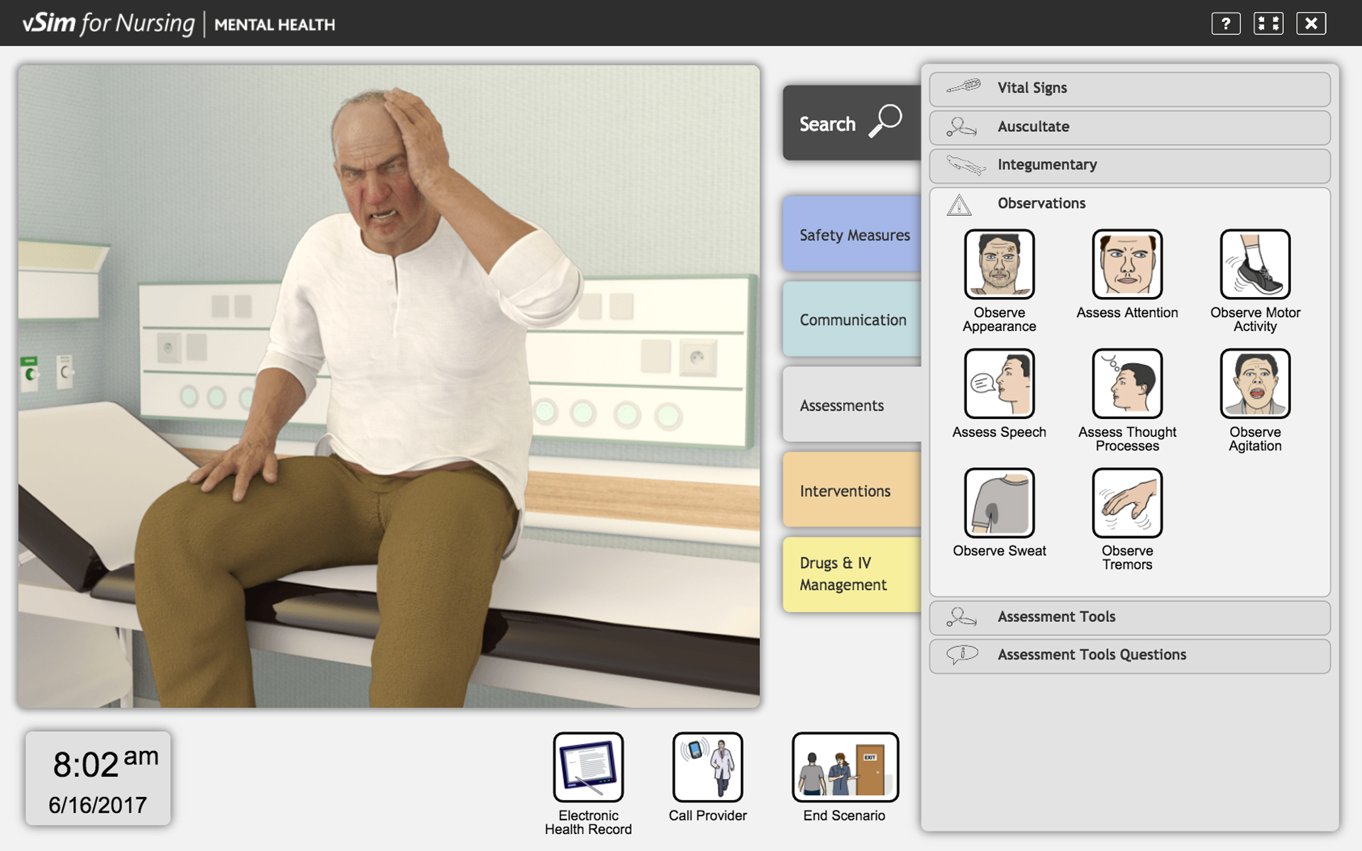Image resolution: width=1362 pixels, height=851 pixels.
Task: Expand the Assessment Tools section
Action: pyautogui.click(x=1129, y=617)
